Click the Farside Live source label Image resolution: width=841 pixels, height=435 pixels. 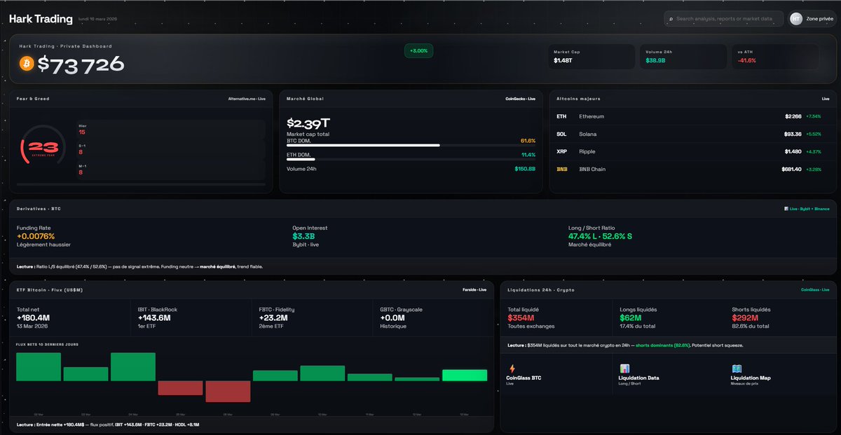pyautogui.click(x=474, y=289)
